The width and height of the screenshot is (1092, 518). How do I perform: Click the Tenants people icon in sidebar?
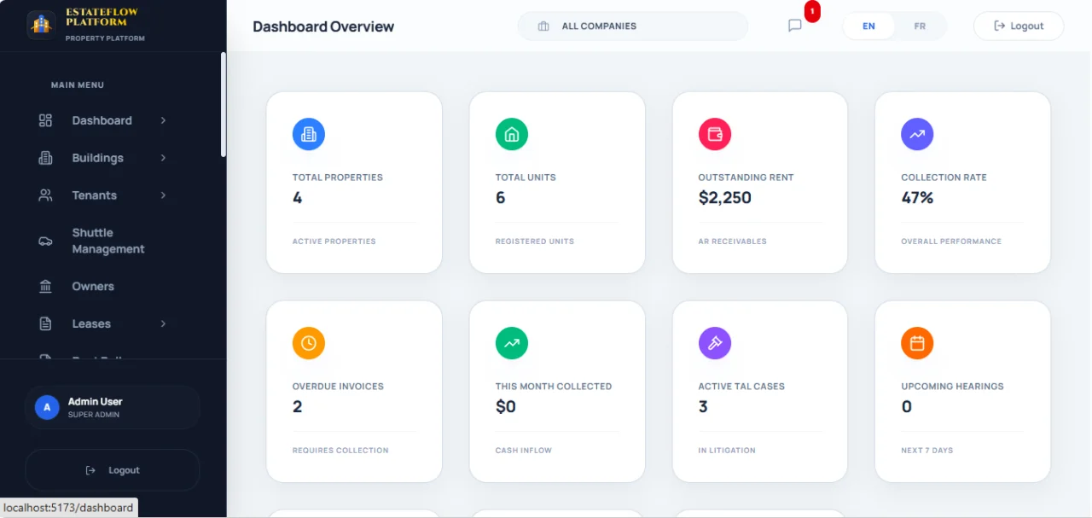pyautogui.click(x=46, y=195)
